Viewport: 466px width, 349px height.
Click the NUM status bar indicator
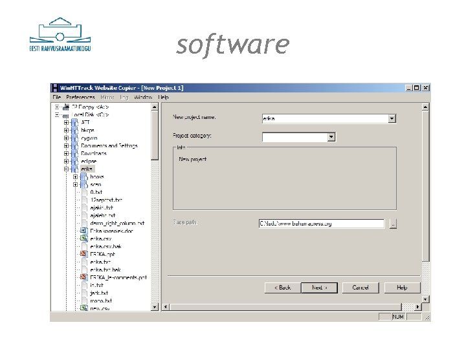tap(398, 317)
